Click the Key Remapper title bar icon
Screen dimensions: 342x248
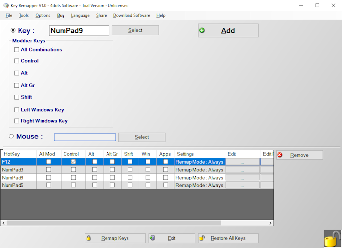5,6
